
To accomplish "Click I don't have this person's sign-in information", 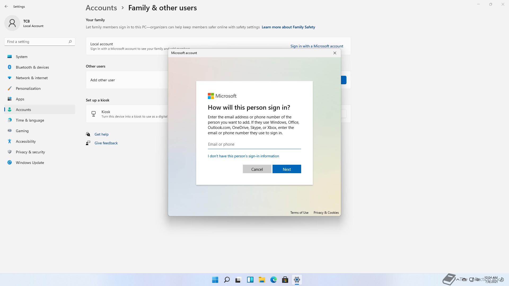I will coord(243,156).
